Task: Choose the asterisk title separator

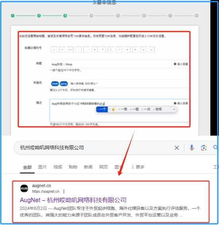Action: [103, 49]
